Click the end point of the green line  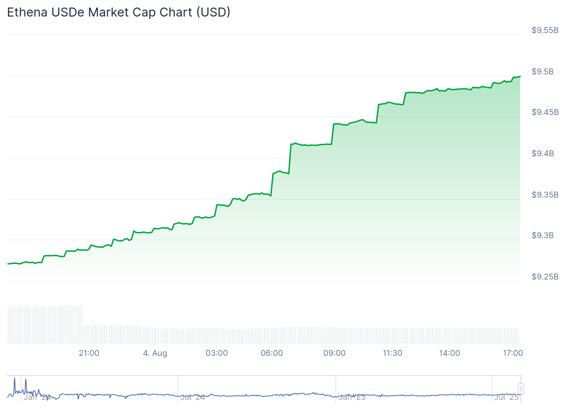[x=520, y=76]
